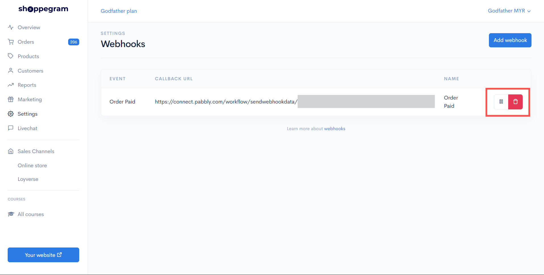Select Loyverse in the sidebar
Screen dimensions: 544x275
28,179
